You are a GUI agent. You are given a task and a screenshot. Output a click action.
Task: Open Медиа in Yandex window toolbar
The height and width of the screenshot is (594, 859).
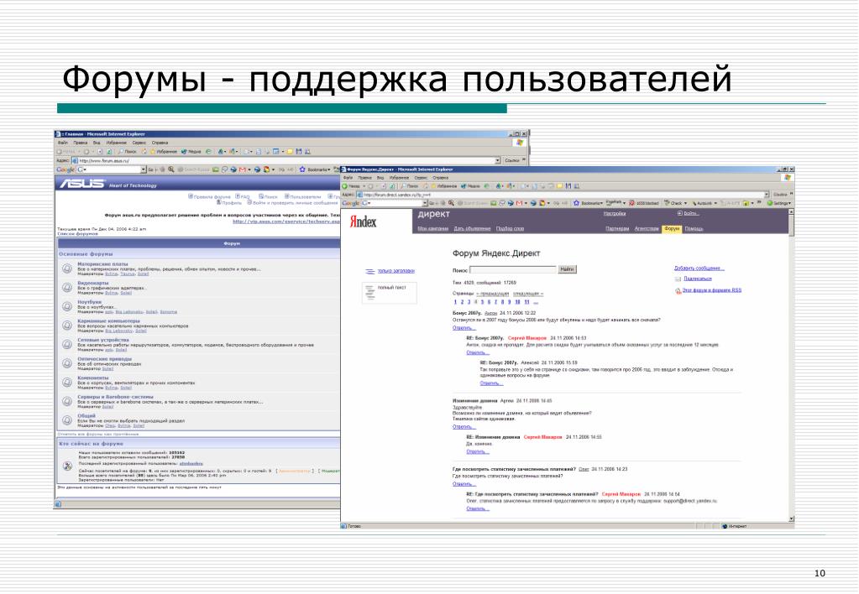pyautogui.click(x=470, y=186)
